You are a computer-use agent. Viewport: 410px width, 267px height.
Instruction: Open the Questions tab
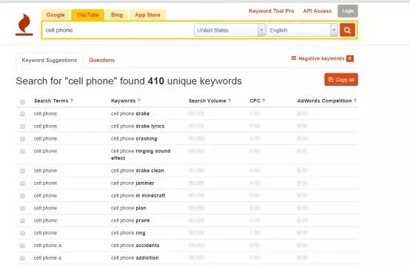[x=101, y=60]
